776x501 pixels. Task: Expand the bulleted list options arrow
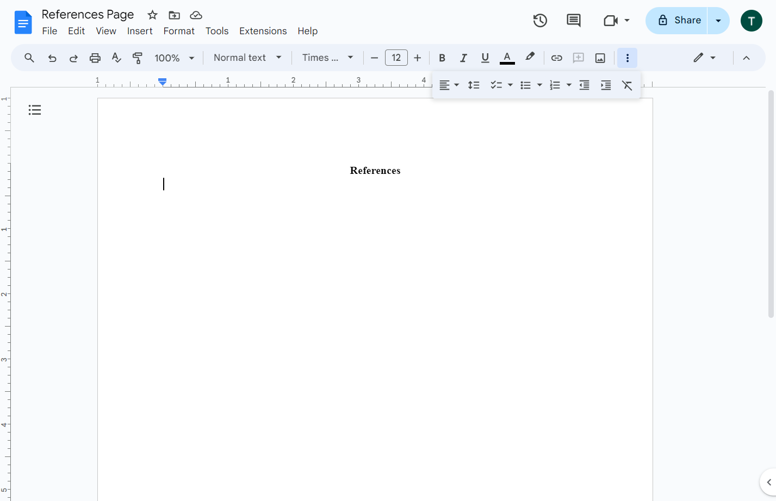(539, 85)
